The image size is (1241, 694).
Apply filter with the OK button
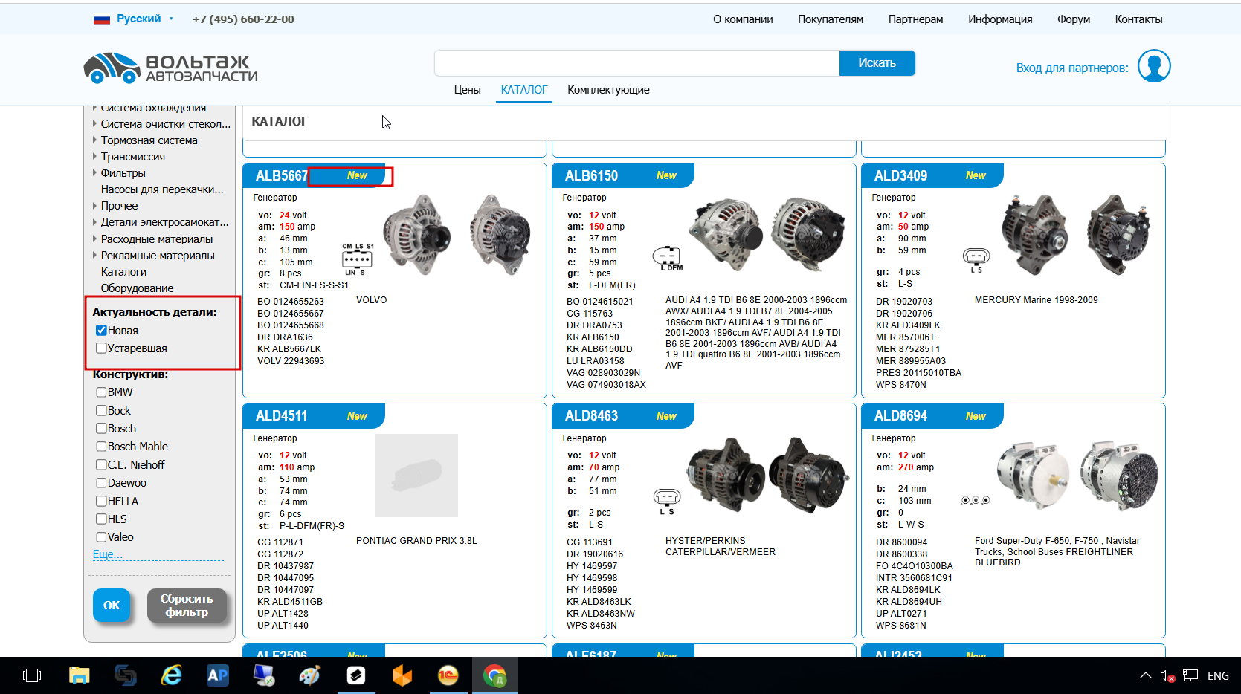(x=112, y=606)
